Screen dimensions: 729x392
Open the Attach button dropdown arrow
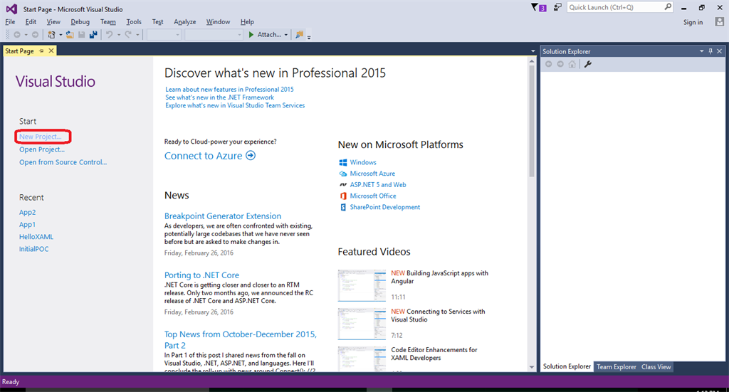click(286, 35)
